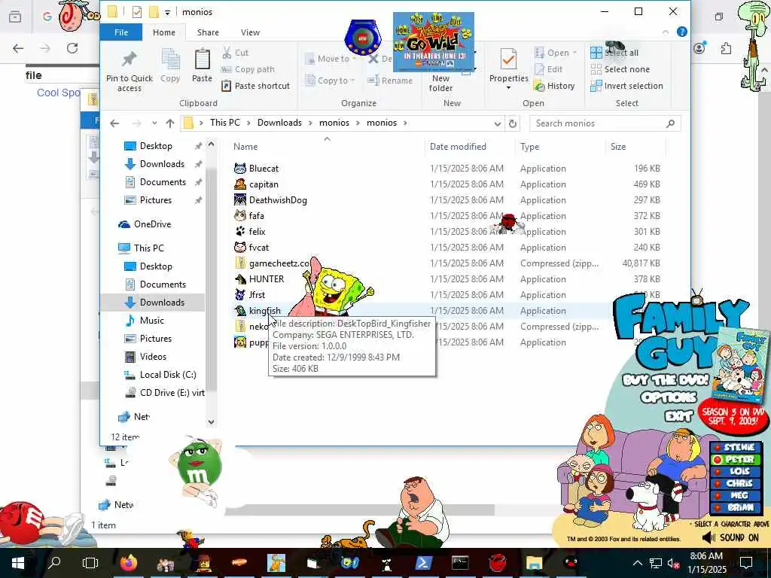Select LOIS in Family Guy character list
771x578 pixels.
[x=735, y=471]
